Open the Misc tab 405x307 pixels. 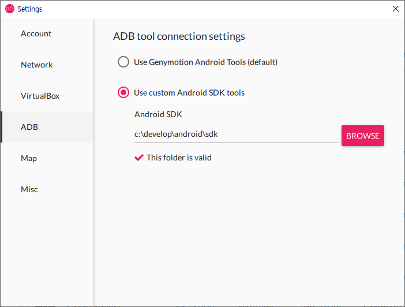click(x=29, y=189)
